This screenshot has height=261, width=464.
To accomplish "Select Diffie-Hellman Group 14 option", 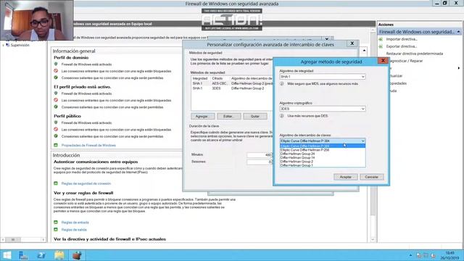I will tap(322, 158).
